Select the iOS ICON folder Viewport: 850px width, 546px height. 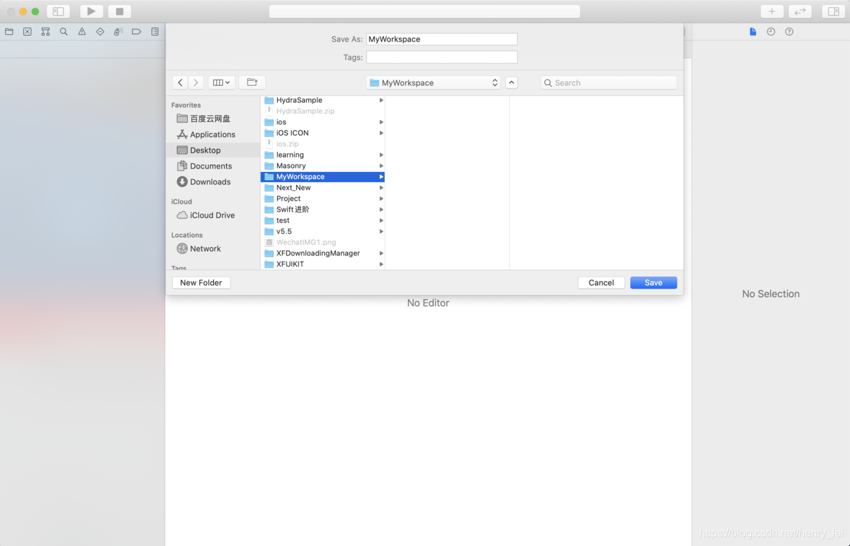tap(323, 133)
